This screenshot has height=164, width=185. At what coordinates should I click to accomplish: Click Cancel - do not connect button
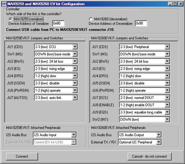pos(150,156)
